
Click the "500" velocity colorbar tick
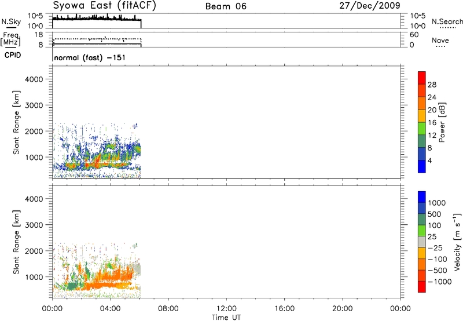point(433,214)
